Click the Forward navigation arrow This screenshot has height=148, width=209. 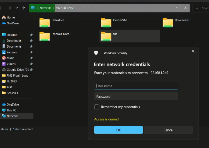click(x=9, y=8)
